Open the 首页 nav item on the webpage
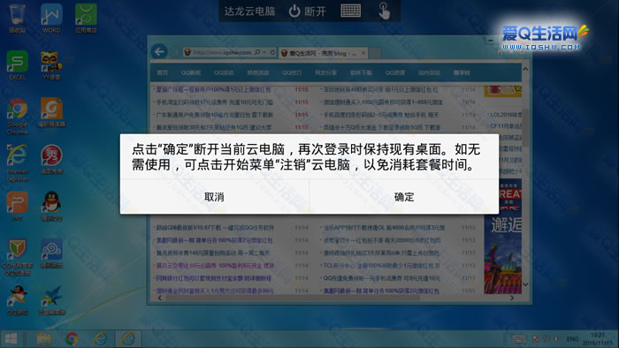The height and width of the screenshot is (348, 619). coord(162,72)
